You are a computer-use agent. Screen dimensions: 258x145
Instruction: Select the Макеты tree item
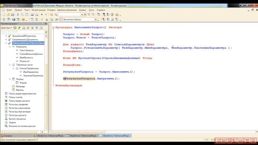(x=20, y=90)
